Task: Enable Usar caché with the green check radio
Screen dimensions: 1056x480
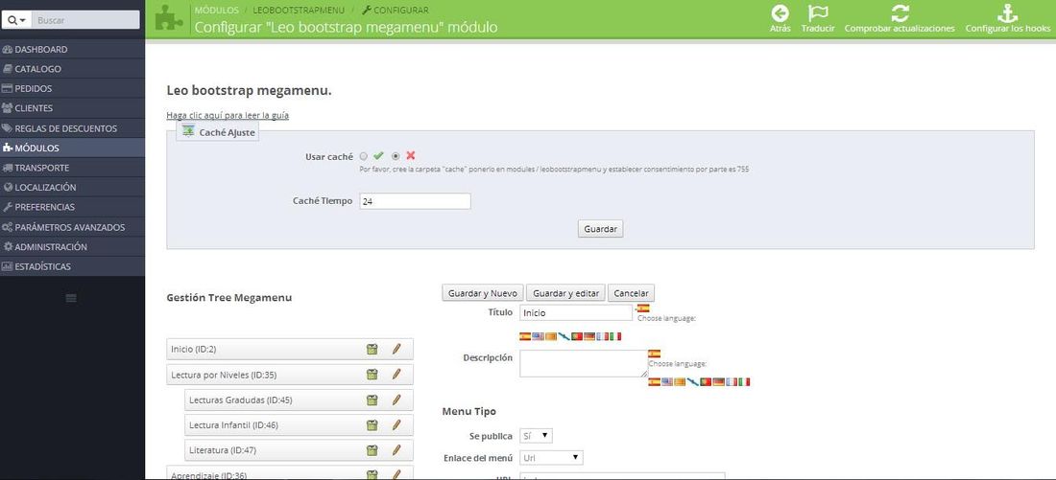Action: [364, 156]
